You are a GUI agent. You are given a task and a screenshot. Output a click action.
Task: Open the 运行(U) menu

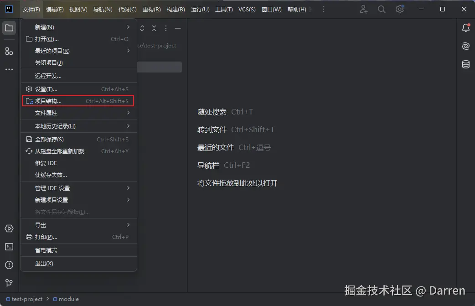200,10
